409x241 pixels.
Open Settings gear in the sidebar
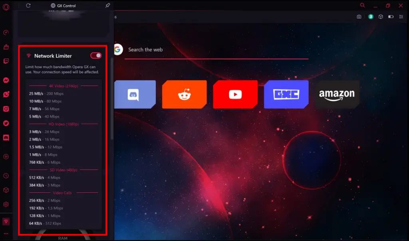click(x=6, y=205)
